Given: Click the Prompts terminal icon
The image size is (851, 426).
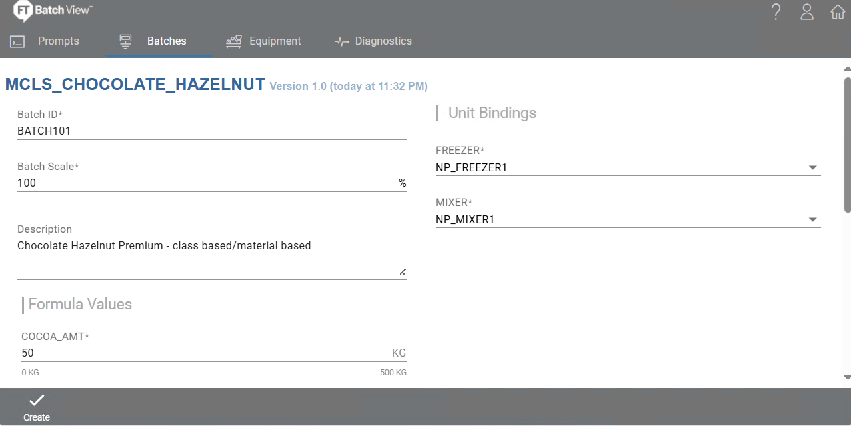Looking at the screenshot, I should pos(17,42).
